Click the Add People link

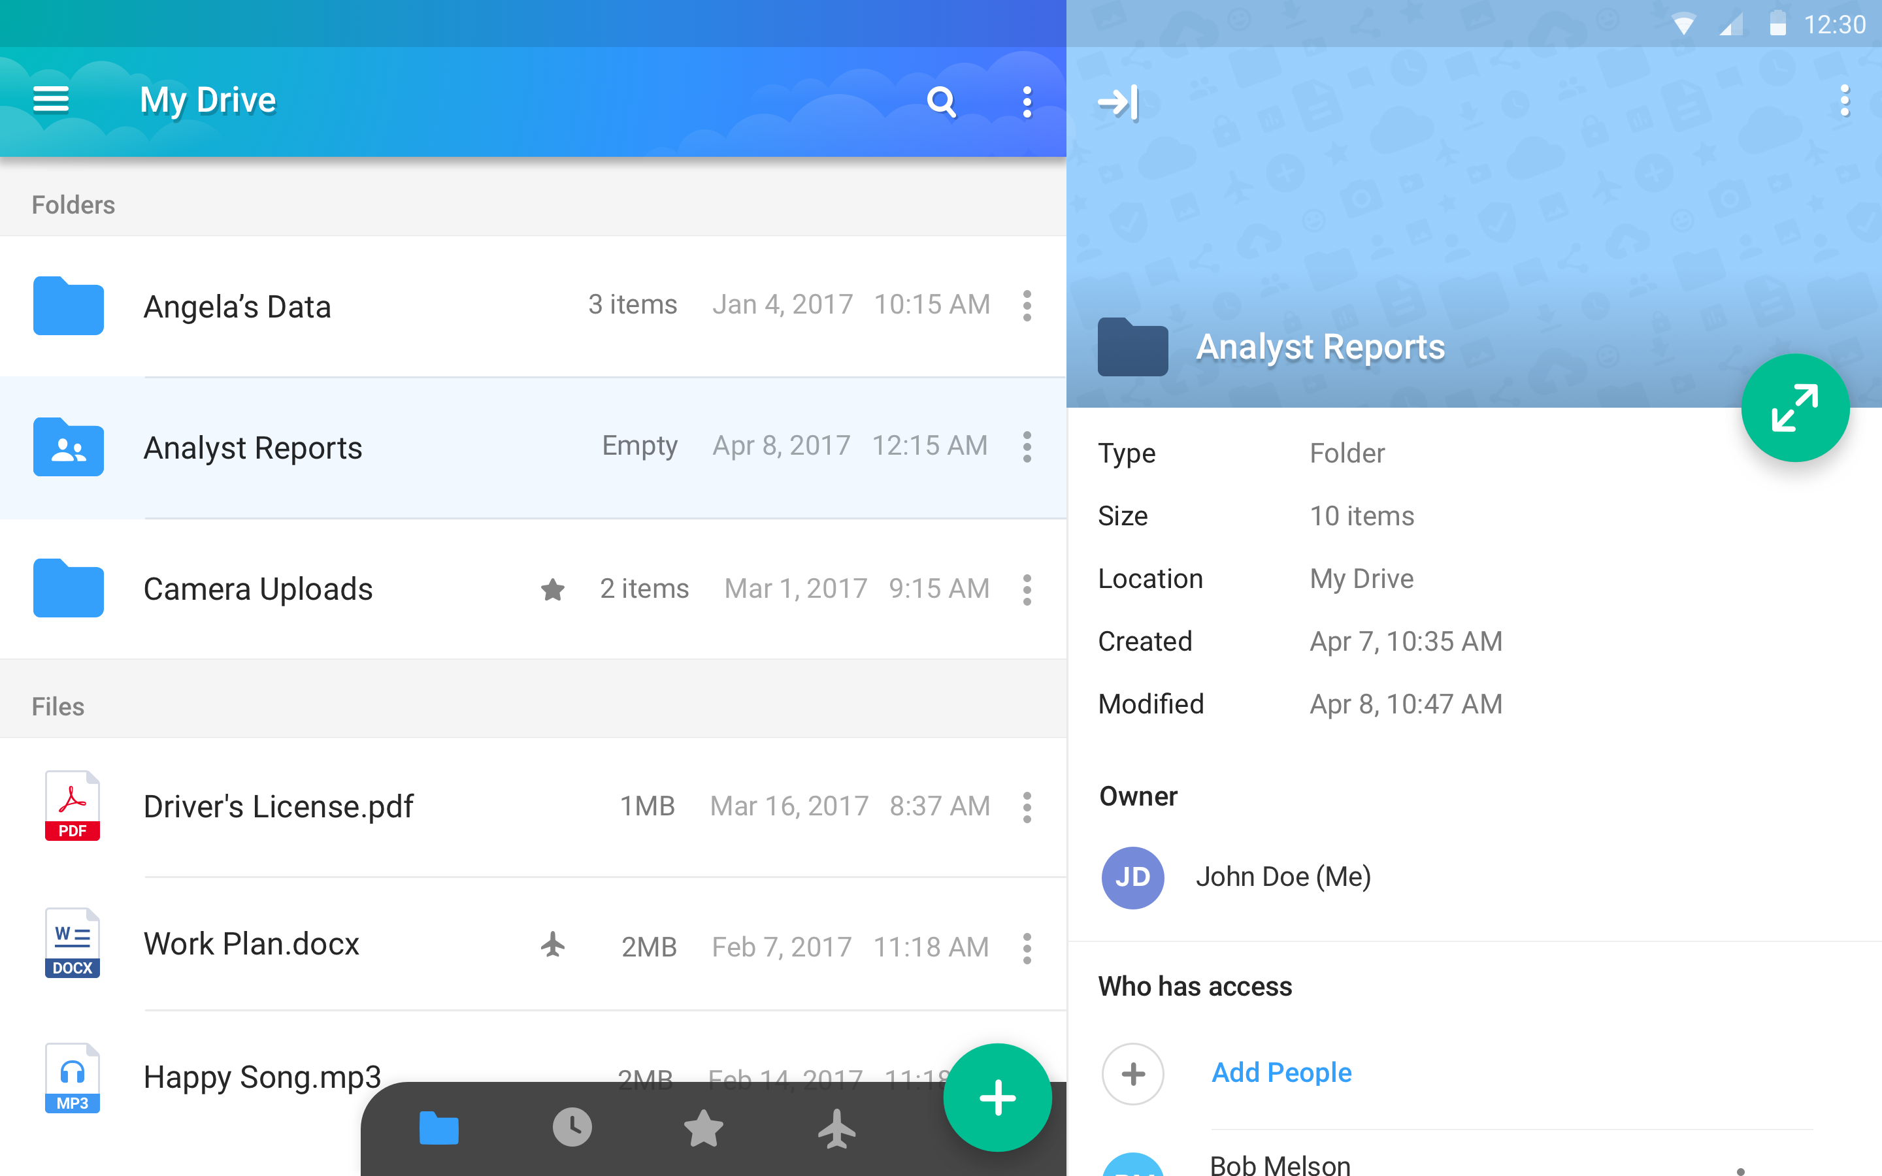(1281, 1073)
